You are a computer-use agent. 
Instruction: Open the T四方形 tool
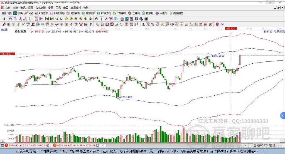88,13
